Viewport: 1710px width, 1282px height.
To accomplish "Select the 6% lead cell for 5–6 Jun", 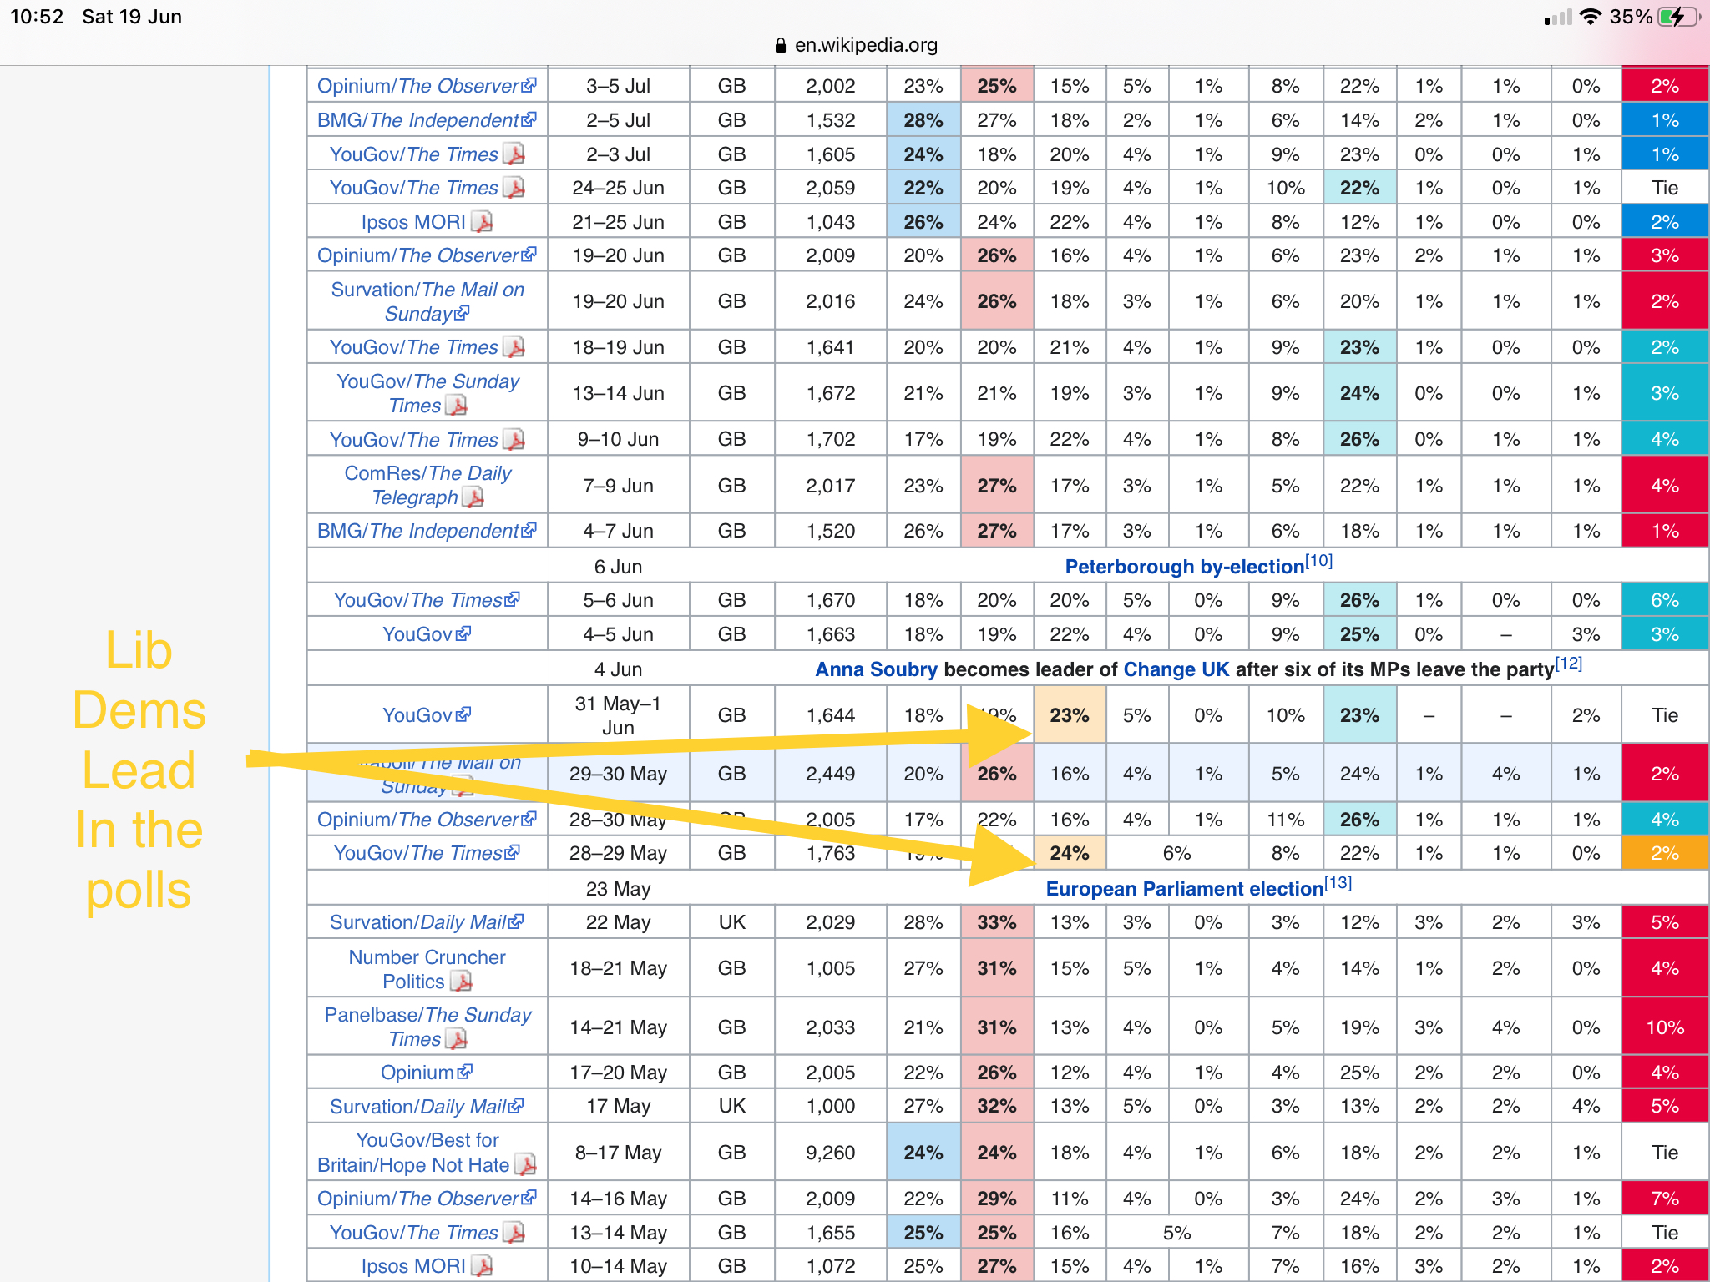I will click(1665, 600).
